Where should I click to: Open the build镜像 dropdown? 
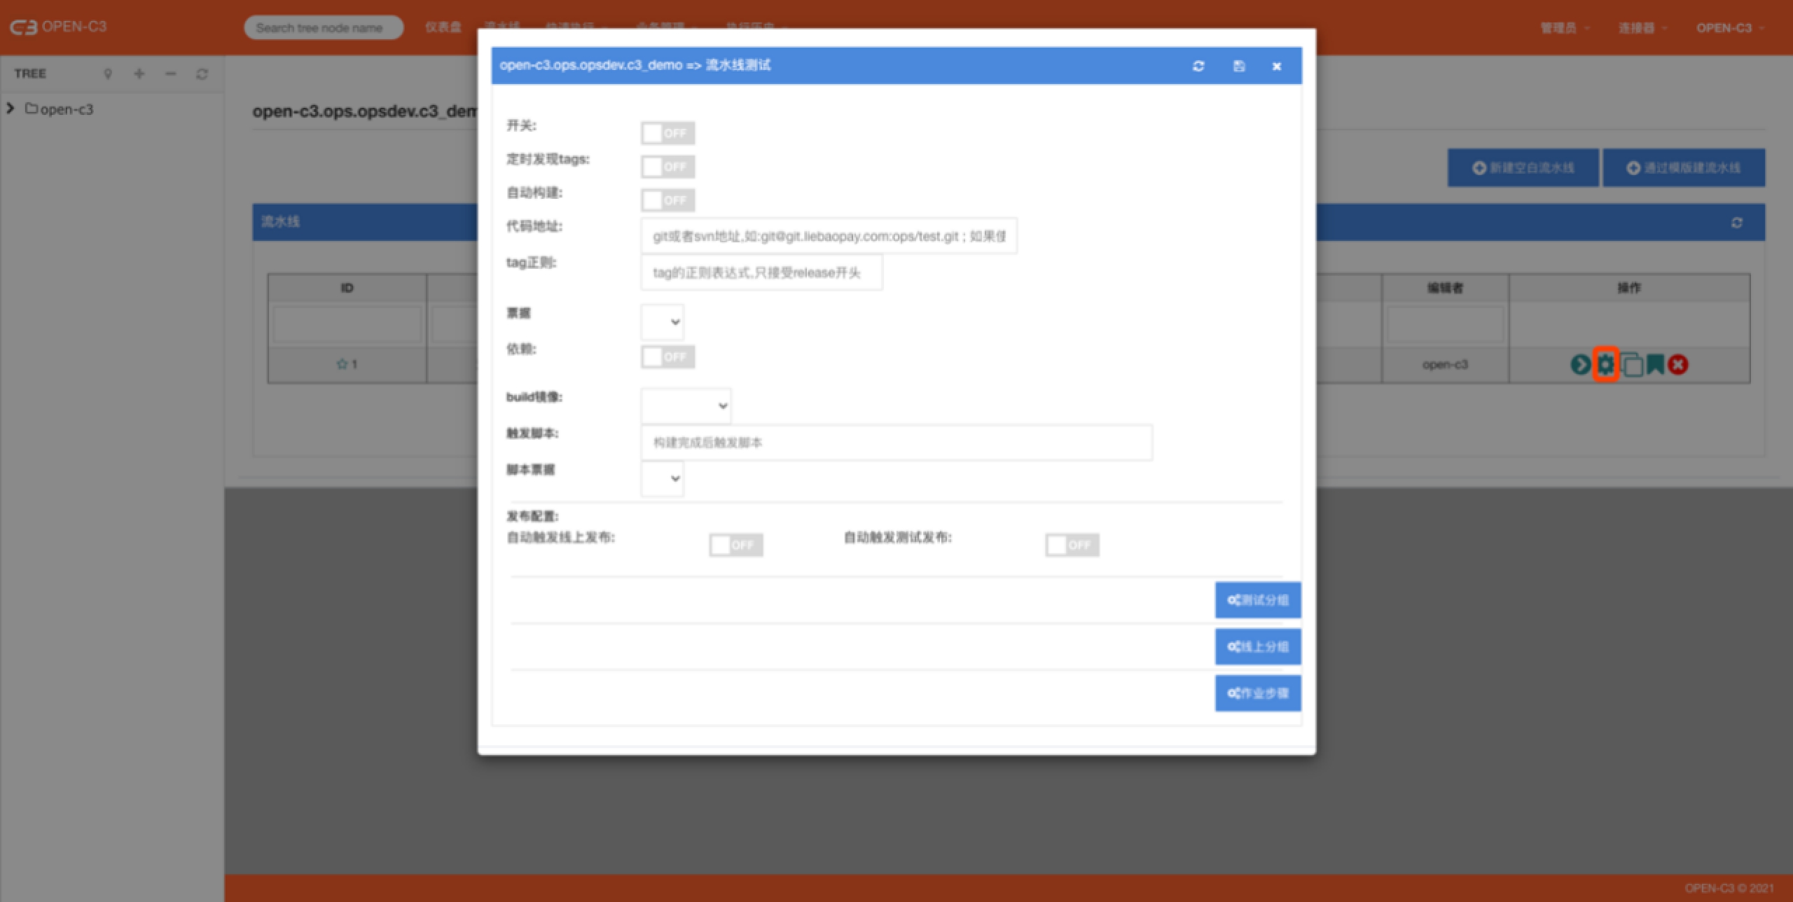pos(686,405)
